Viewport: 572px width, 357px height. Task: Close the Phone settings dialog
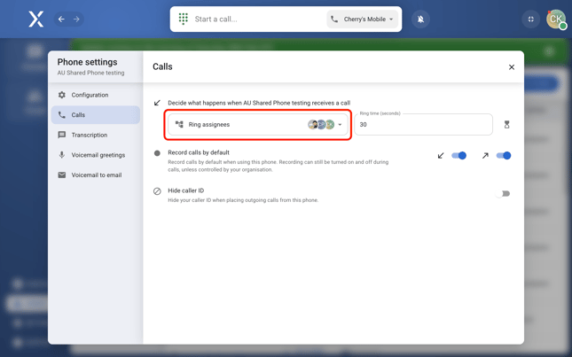tap(511, 67)
